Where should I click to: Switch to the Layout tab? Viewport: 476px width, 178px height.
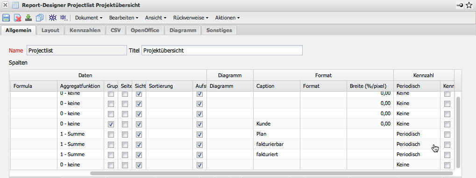click(50, 30)
